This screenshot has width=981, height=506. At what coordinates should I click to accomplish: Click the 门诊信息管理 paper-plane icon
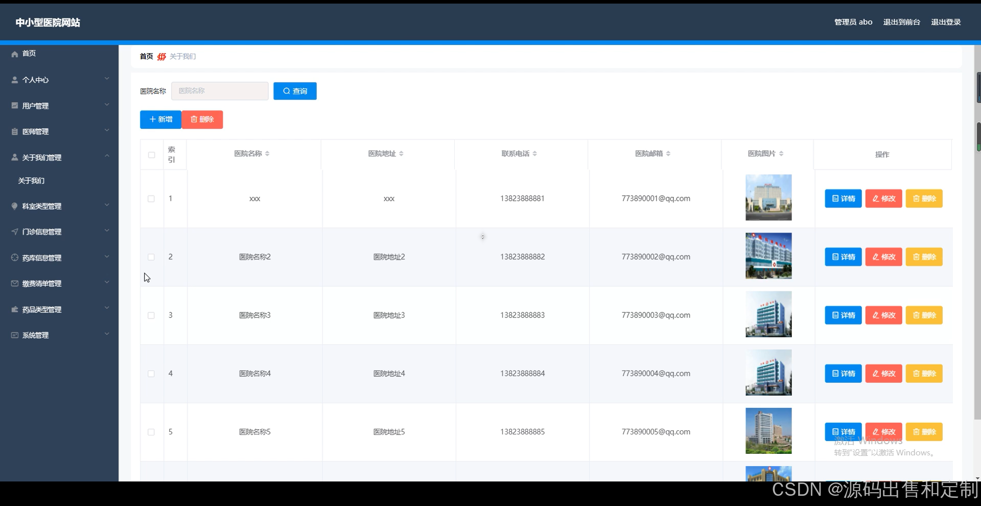pyautogui.click(x=15, y=232)
